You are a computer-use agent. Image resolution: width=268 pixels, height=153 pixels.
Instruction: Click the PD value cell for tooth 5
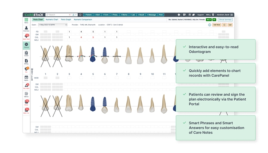(93, 32)
